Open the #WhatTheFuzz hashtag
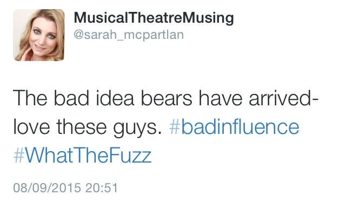 coord(83,156)
